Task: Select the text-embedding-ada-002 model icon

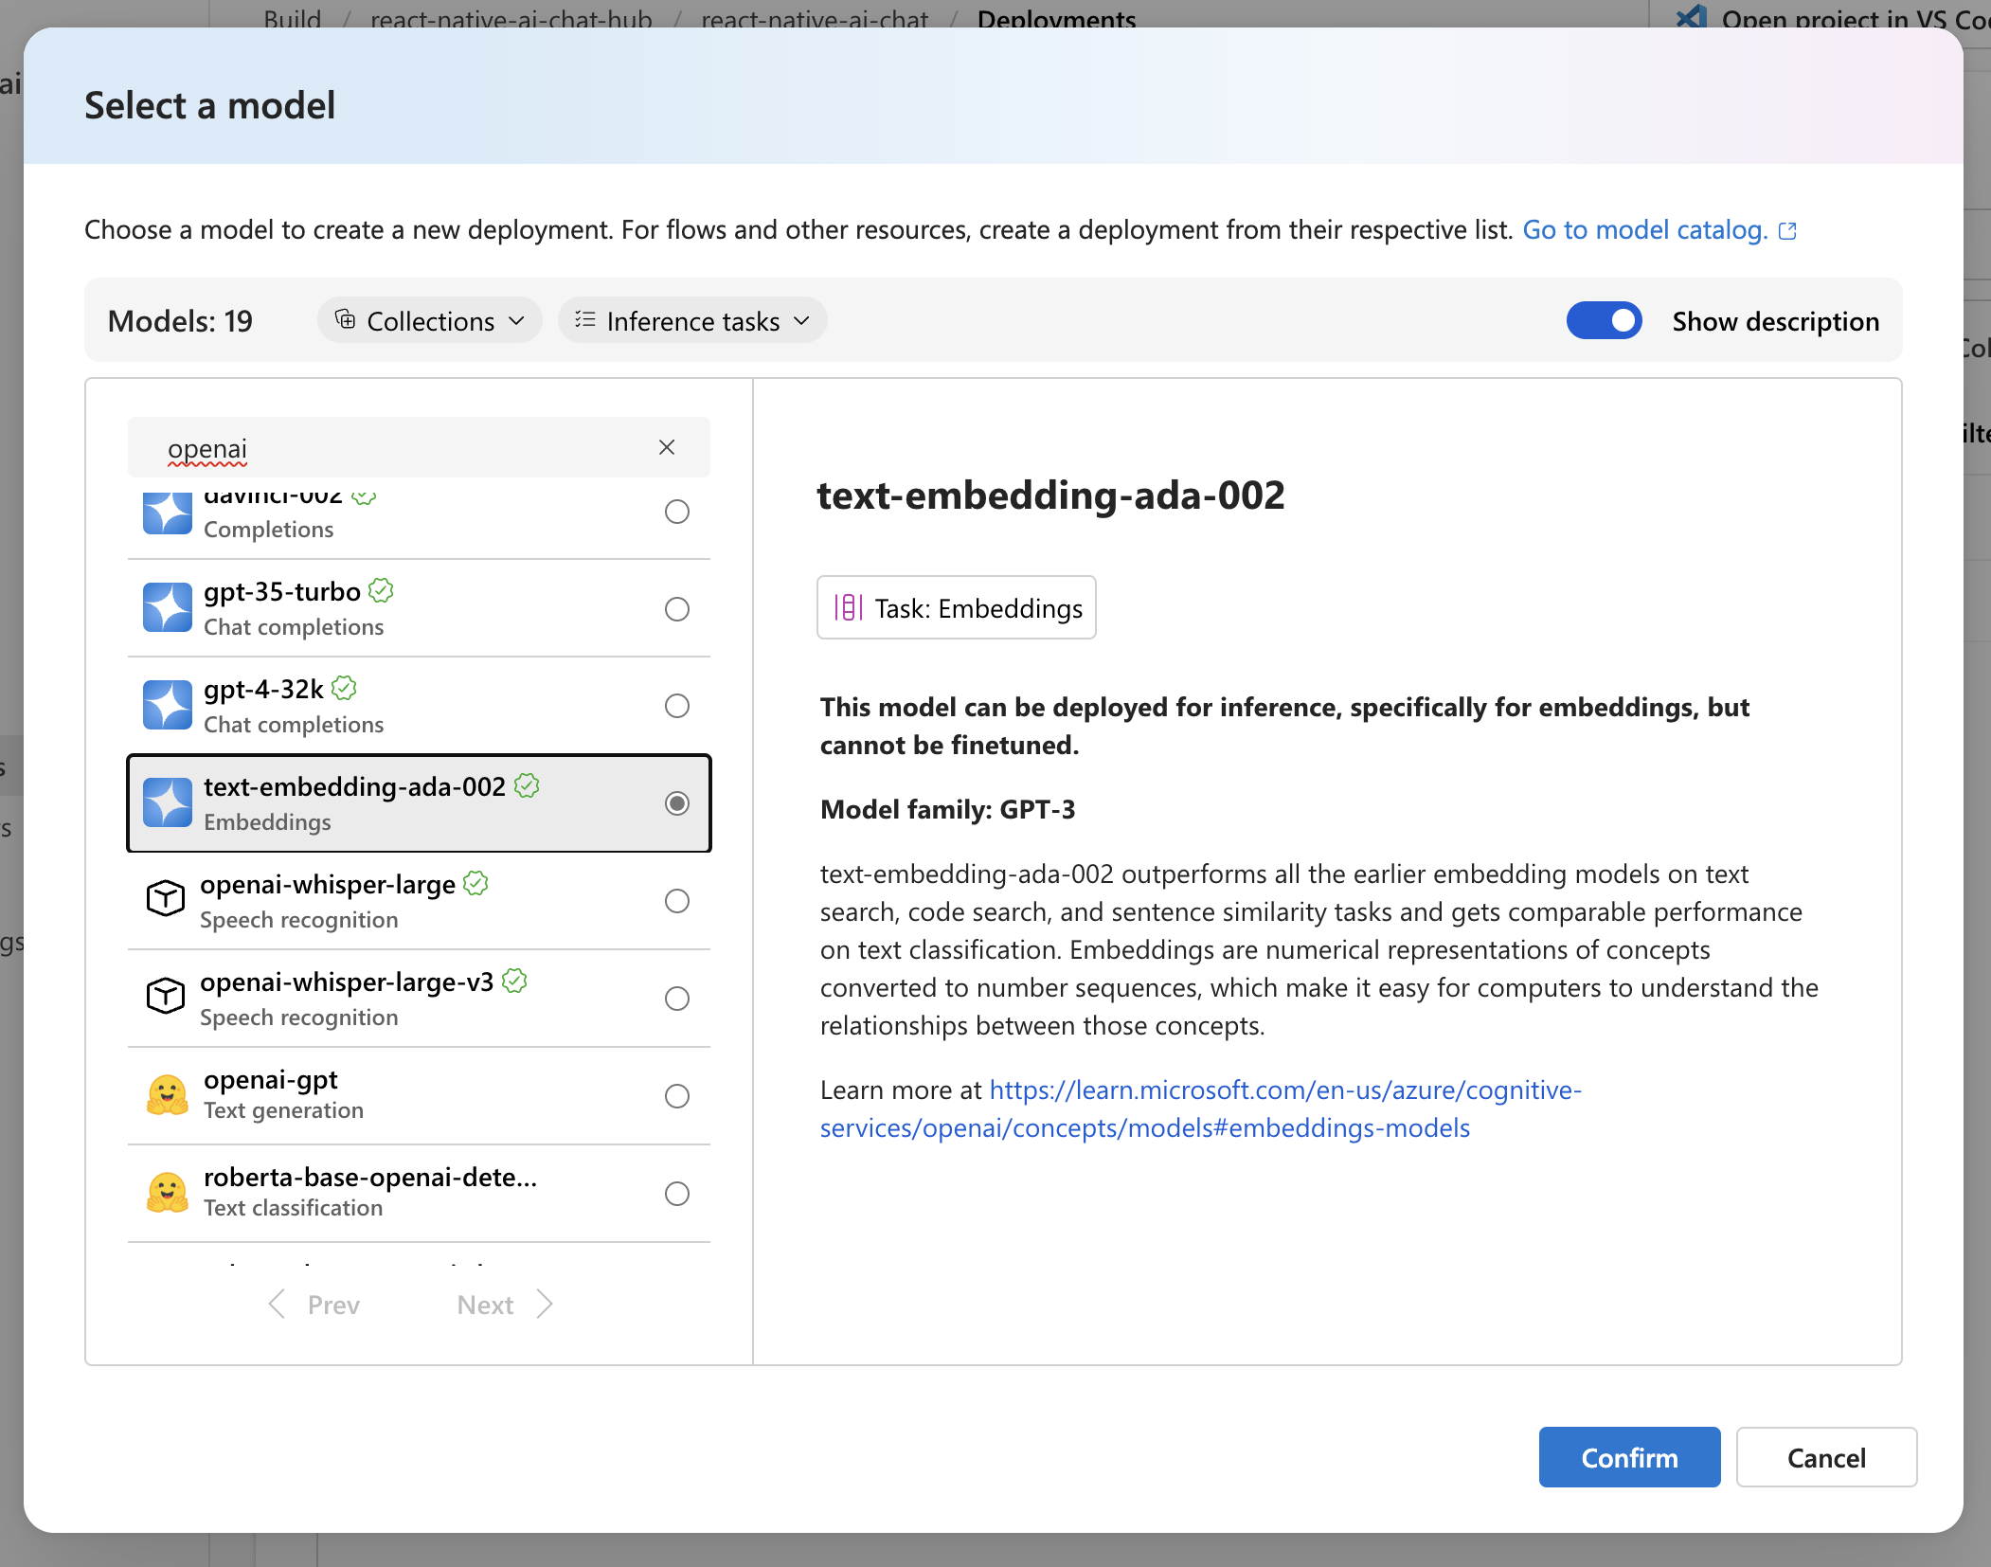Action: 165,803
